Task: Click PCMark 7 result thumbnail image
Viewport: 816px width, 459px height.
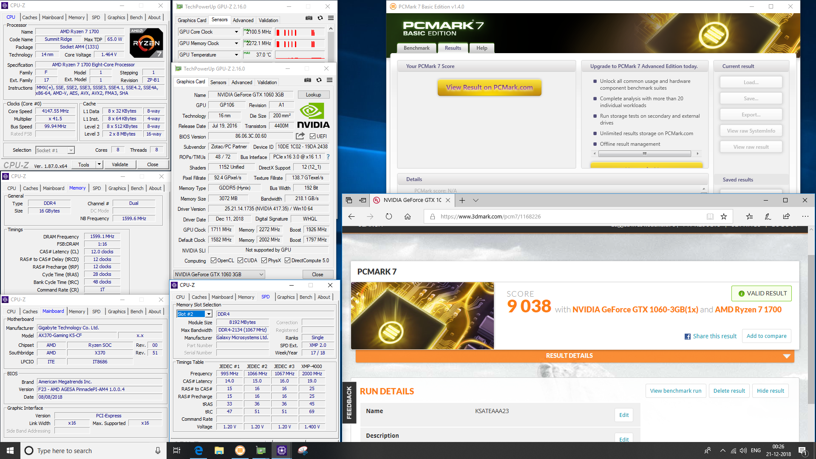Action: tap(422, 316)
